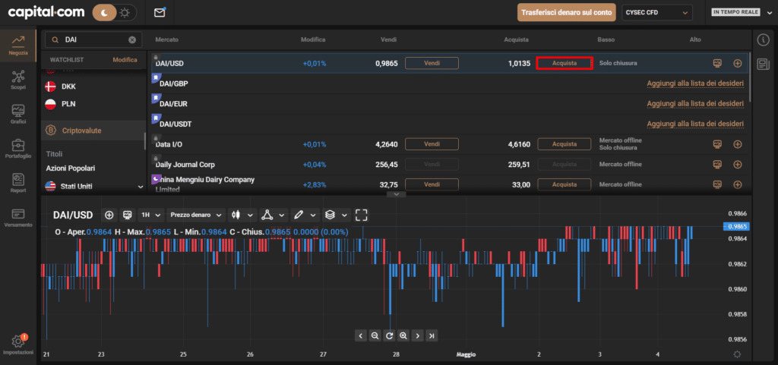Viewport: 778px width, 365px height.
Task: Collapse the market list panel chevron
Action: (396, 194)
